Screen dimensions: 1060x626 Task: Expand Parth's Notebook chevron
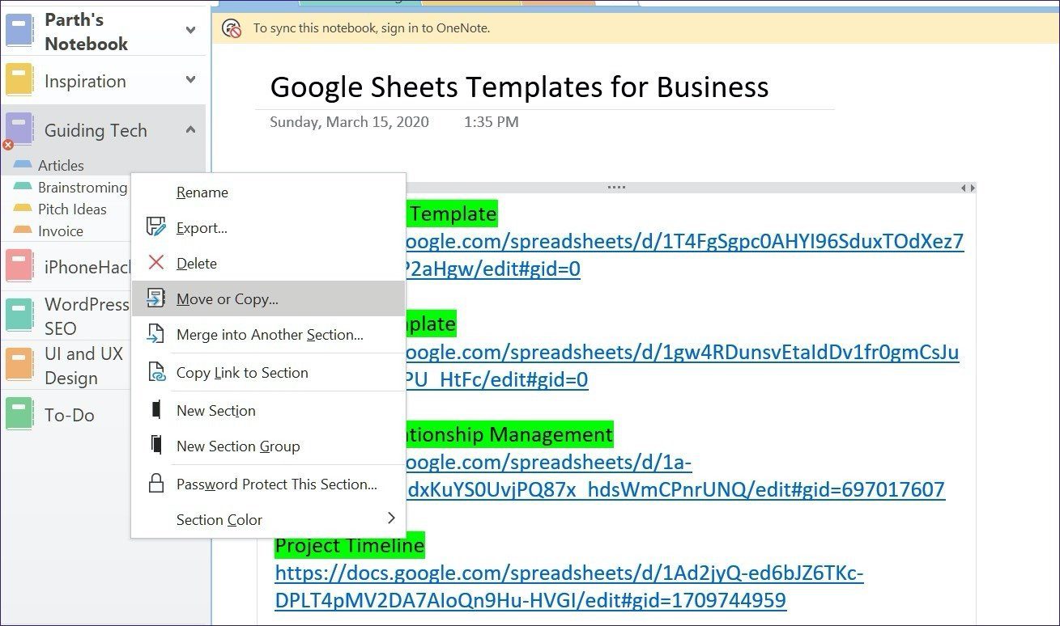[190, 31]
